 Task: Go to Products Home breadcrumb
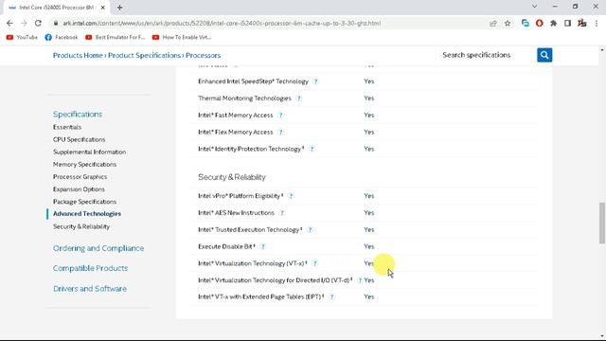tap(78, 55)
